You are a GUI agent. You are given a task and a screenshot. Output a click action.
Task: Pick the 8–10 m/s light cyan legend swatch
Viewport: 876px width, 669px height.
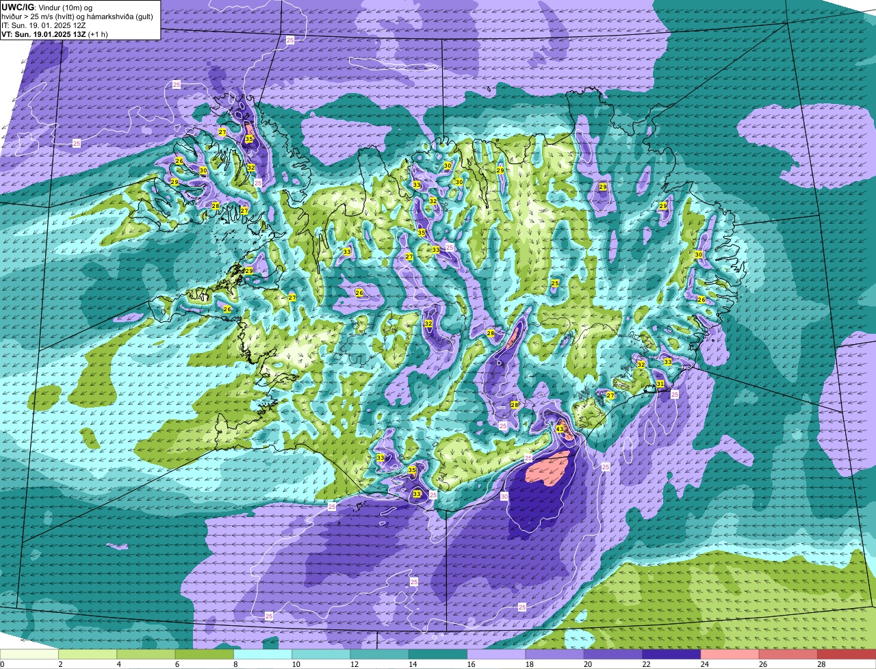coord(263,654)
